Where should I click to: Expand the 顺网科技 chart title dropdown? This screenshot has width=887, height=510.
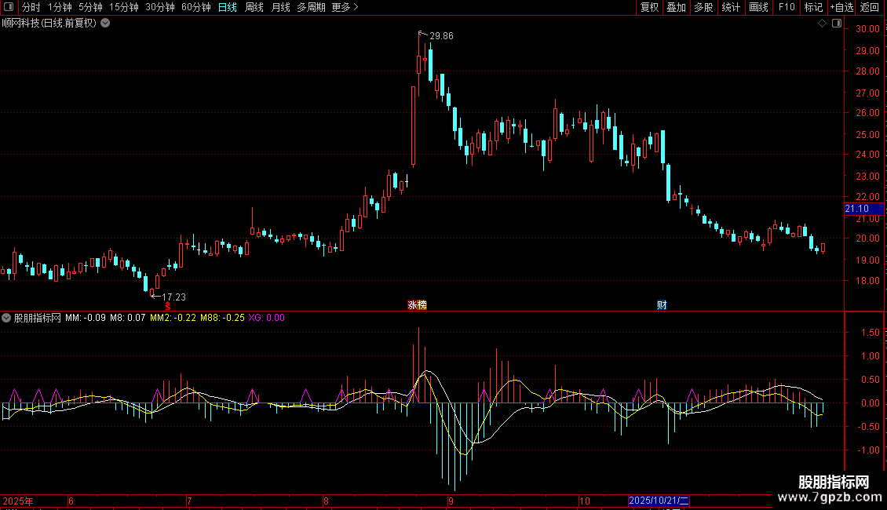coord(105,23)
